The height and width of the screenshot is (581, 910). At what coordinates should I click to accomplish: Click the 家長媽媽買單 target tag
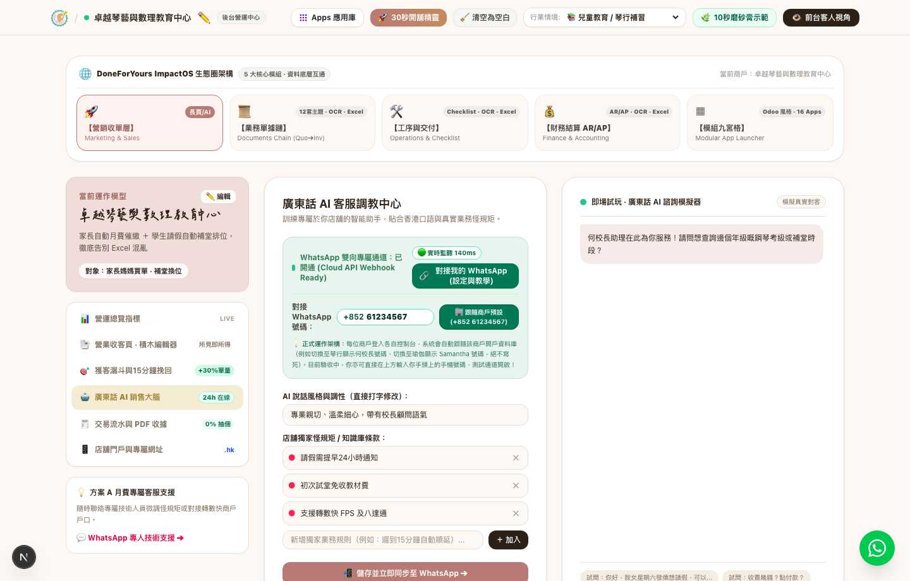pyautogui.click(x=133, y=271)
